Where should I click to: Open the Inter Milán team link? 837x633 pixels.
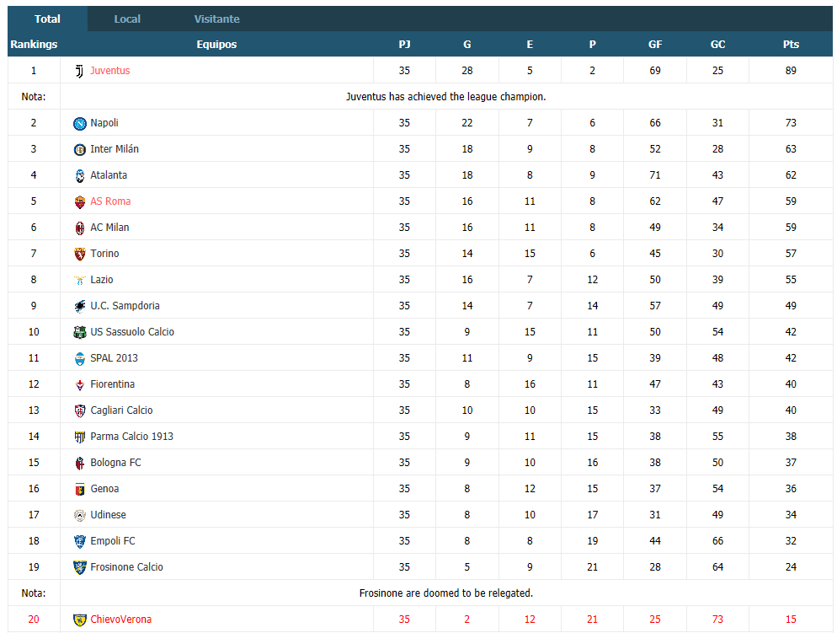(115, 149)
